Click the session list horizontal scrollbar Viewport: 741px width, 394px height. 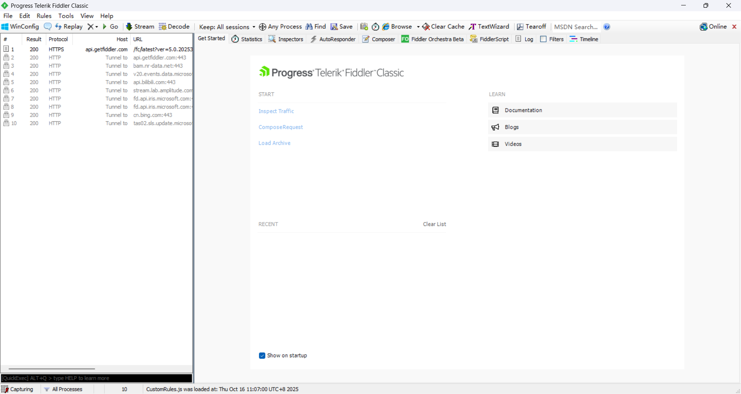click(x=52, y=369)
